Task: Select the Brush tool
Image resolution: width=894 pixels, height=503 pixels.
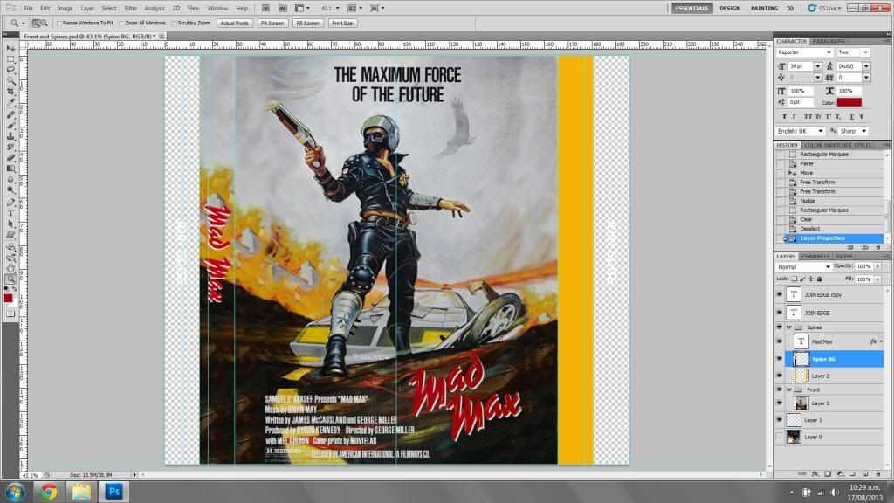Action: click(x=10, y=125)
